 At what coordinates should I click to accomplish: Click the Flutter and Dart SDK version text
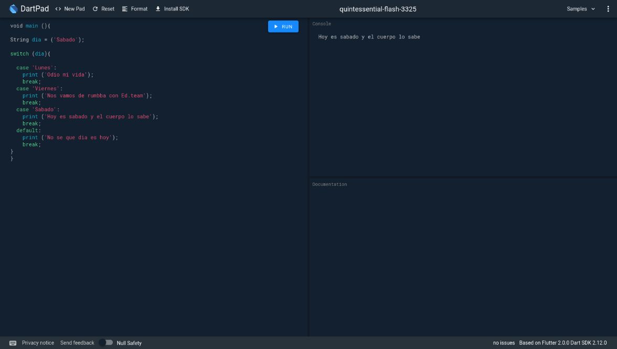[562, 343]
